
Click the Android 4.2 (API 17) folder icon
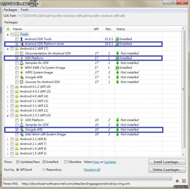[x=17, y=49]
